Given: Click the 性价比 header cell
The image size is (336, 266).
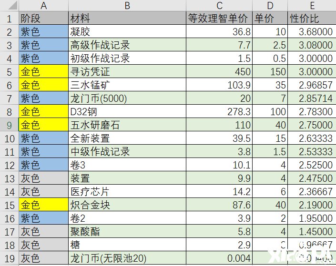Looking at the screenshot, I should (x=312, y=18).
